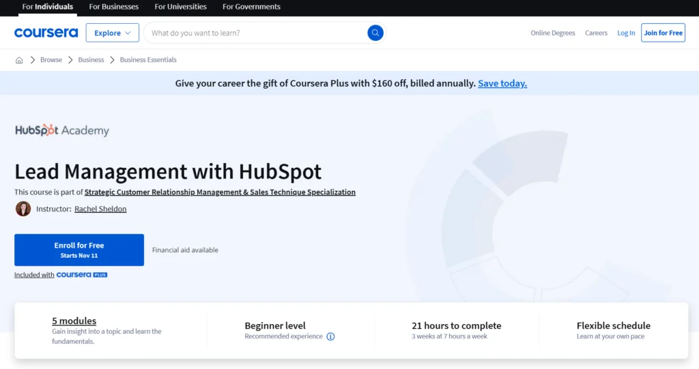Open the 5 modules link
Viewport: 699px width, 369px height.
tap(74, 321)
